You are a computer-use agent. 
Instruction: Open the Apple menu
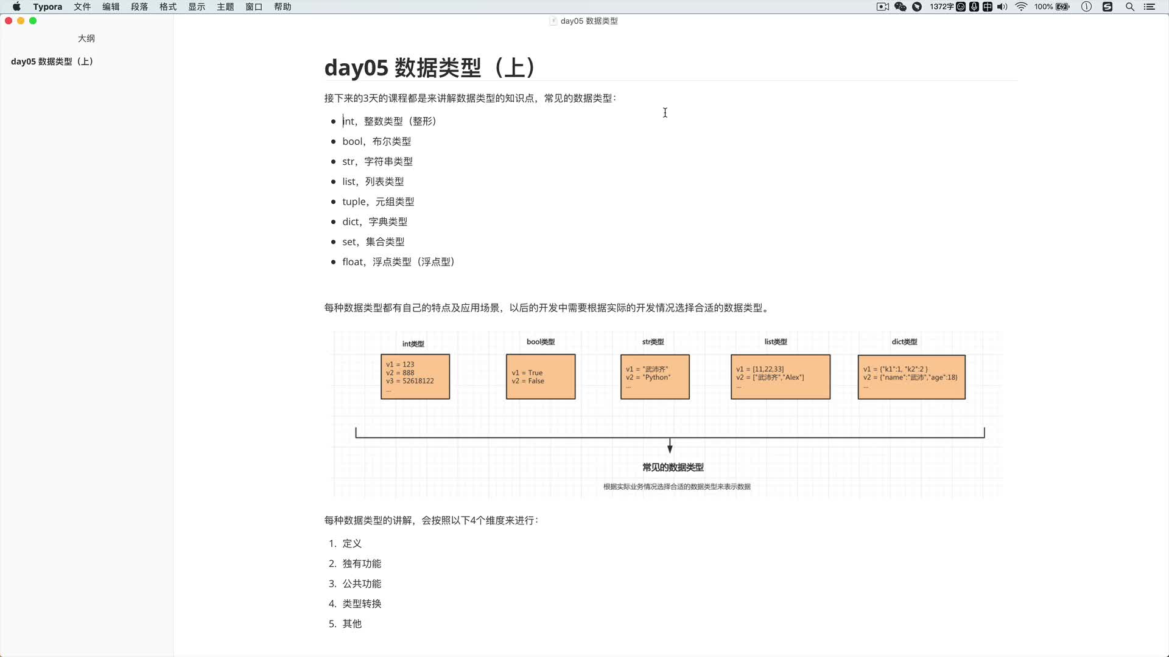pos(16,7)
